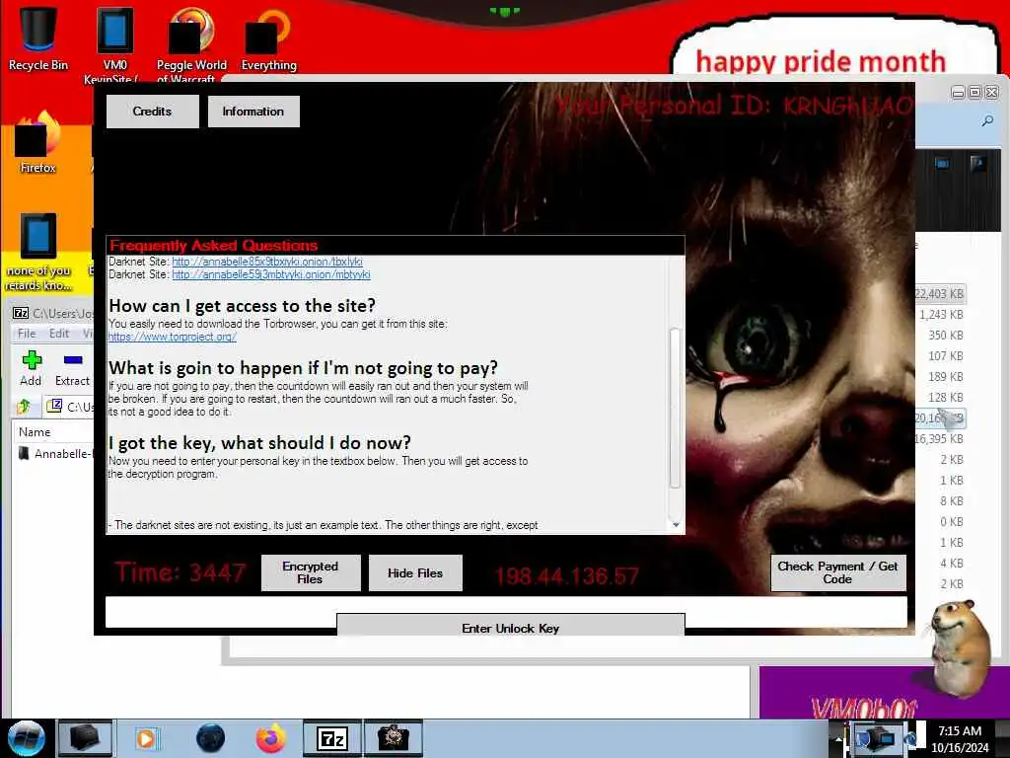Launch Peggle World of Warcraft shortcut
The width and height of the screenshot is (1010, 758).
(x=190, y=43)
